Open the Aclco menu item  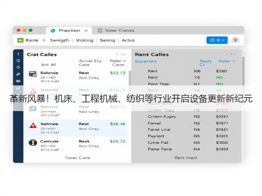tap(128, 40)
